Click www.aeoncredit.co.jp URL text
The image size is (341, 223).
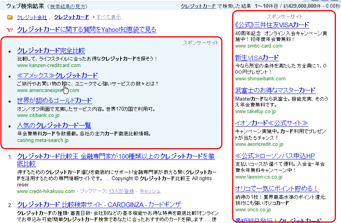(x=259, y=144)
